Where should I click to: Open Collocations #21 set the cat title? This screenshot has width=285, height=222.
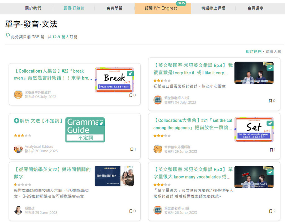tap(193, 124)
